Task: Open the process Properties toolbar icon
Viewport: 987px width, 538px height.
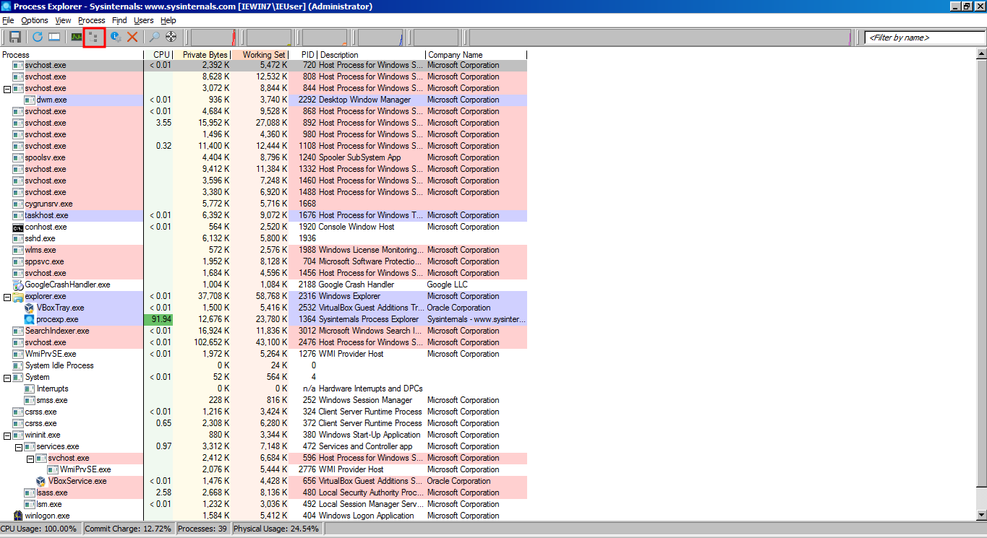Action: coord(116,37)
